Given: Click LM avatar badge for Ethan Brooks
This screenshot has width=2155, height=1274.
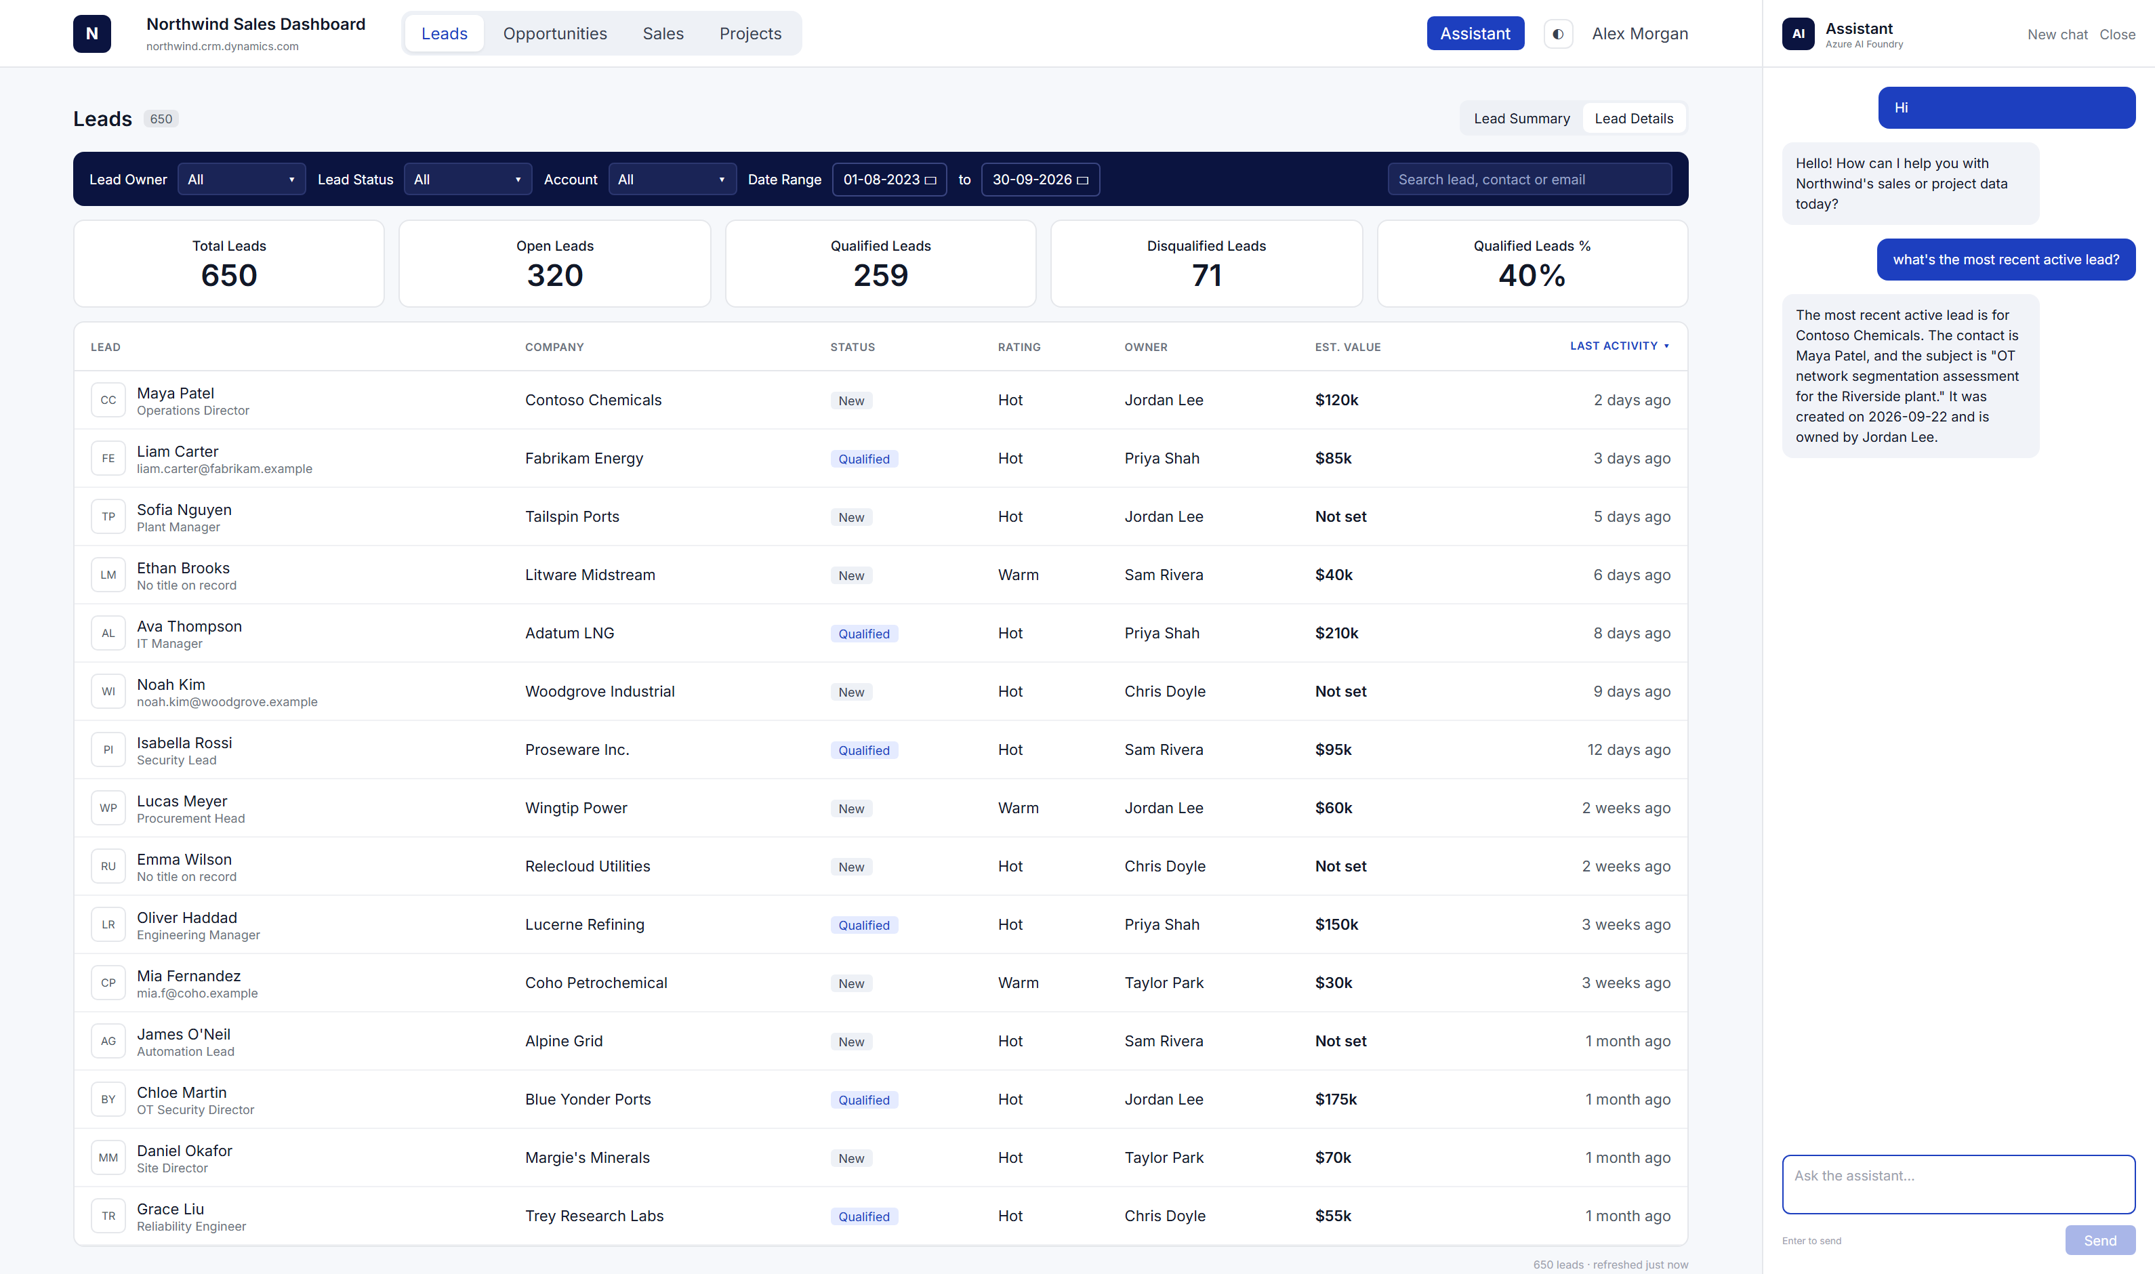Looking at the screenshot, I should [108, 575].
